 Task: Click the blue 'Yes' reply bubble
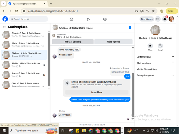pyautogui.click(x=127, y=76)
